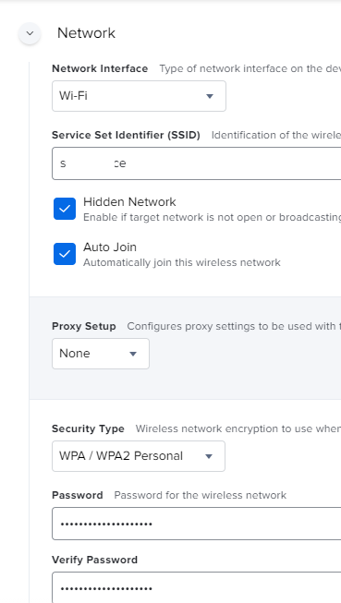Click into the Password field
This screenshot has width=341, height=603.
(x=196, y=524)
